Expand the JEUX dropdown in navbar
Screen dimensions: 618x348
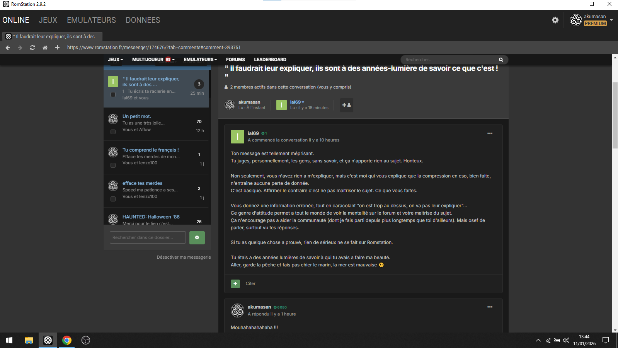[x=115, y=60]
